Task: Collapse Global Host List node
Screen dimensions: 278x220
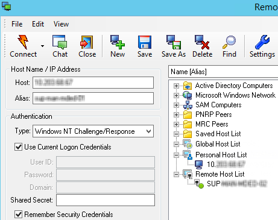Action: 176,144
